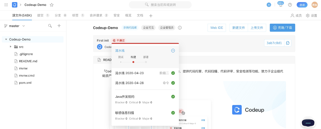This screenshot has width=321, height=129.
Task: Open 成员 members page
Action: coord(296,15)
